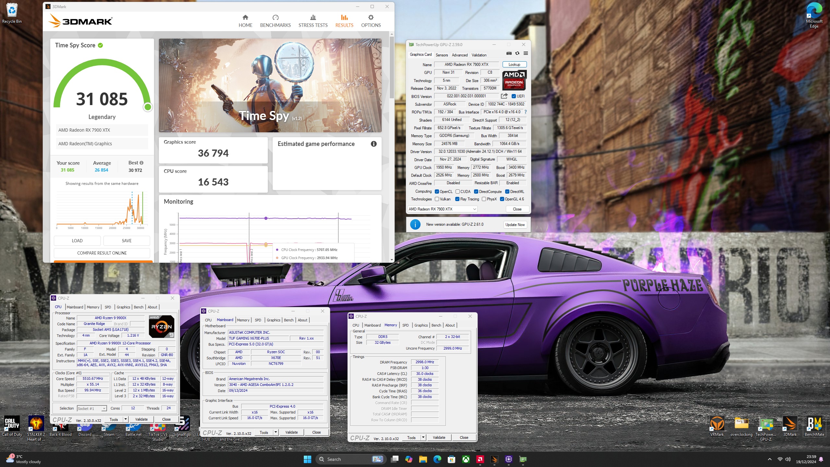Viewport: 830px width, 467px height.
Task: Click the Windows Start button on taskbar
Action: pos(307,459)
